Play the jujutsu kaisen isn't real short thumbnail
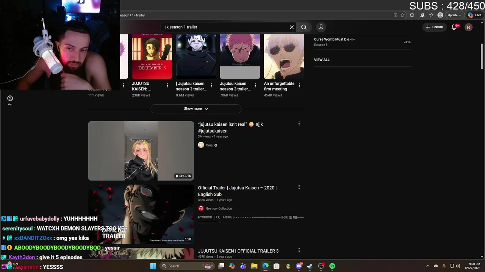 point(141,151)
